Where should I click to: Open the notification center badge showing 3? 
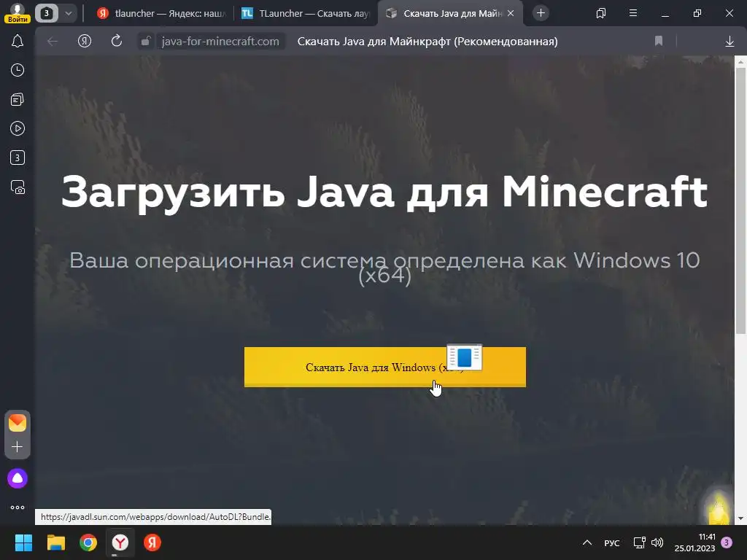pos(727,542)
